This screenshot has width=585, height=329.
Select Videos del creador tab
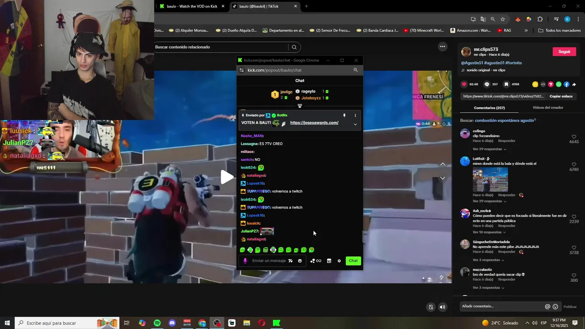[548, 108]
